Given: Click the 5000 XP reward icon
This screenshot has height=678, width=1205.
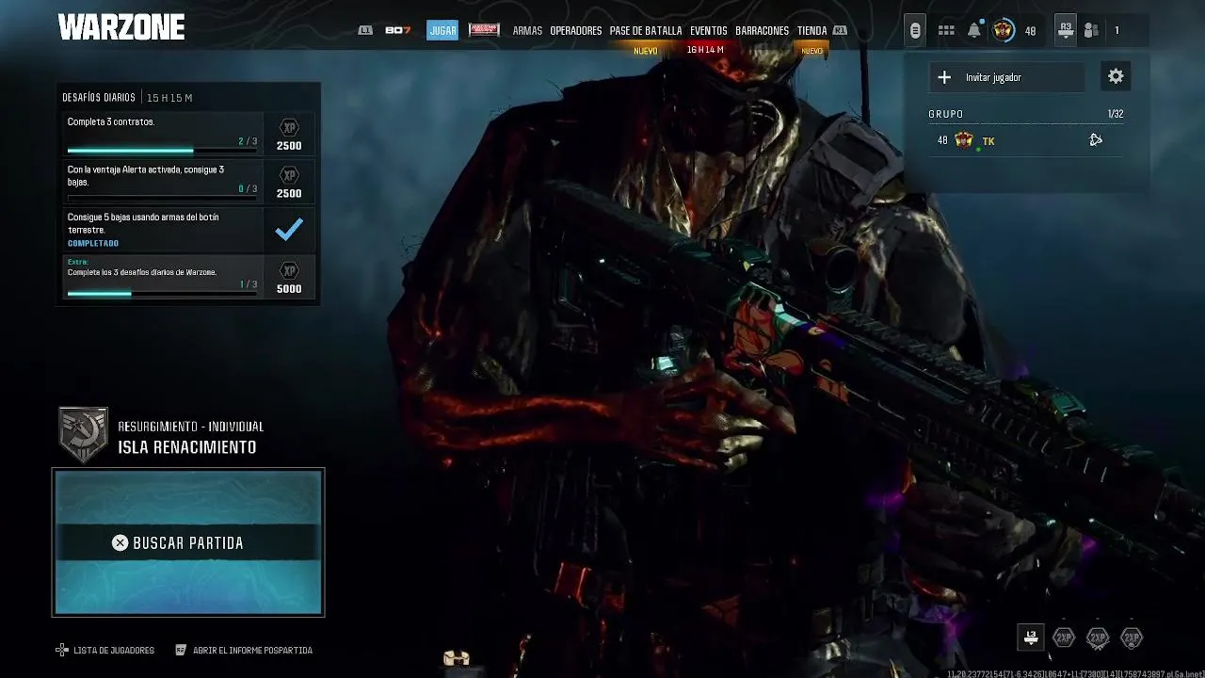Looking at the screenshot, I should (x=289, y=270).
